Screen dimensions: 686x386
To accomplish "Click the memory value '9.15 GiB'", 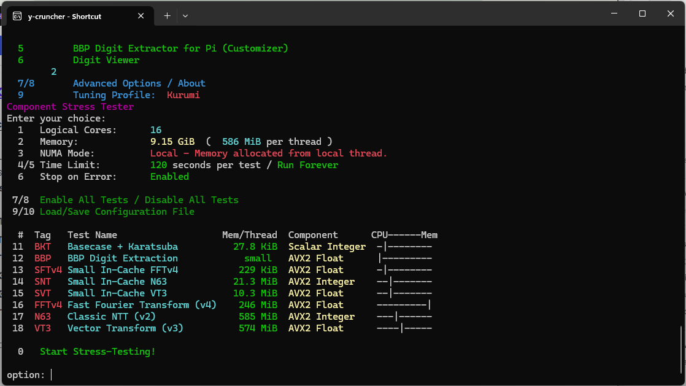I will click(x=172, y=142).
